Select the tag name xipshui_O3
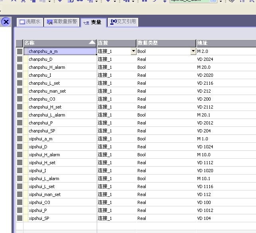Screen dimensions: 256x233 point(39,202)
